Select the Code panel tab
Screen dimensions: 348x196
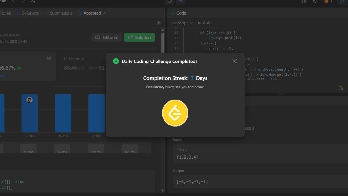[178, 13]
